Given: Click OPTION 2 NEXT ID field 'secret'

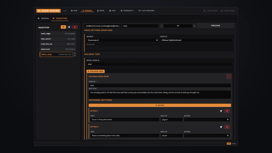Looking at the screenshot, I should [172, 135].
